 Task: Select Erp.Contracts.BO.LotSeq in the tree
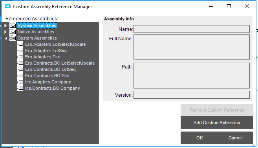tap(50, 69)
